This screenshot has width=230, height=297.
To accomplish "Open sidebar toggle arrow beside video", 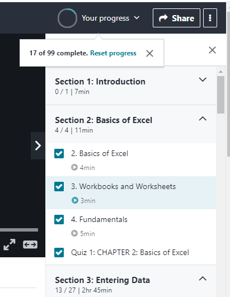I will click(38, 145).
